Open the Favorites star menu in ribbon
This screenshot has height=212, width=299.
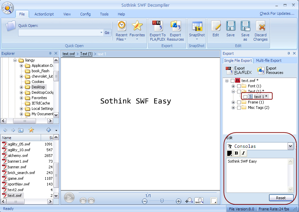pyautogui.click(x=137, y=31)
